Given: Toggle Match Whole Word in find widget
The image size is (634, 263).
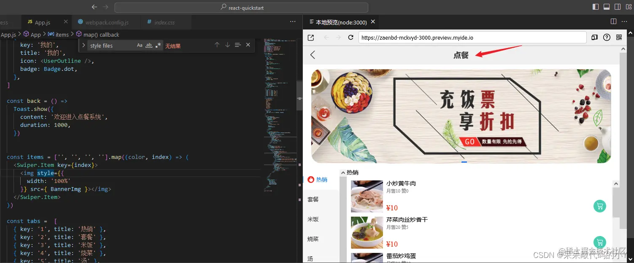Looking at the screenshot, I should pos(148,45).
